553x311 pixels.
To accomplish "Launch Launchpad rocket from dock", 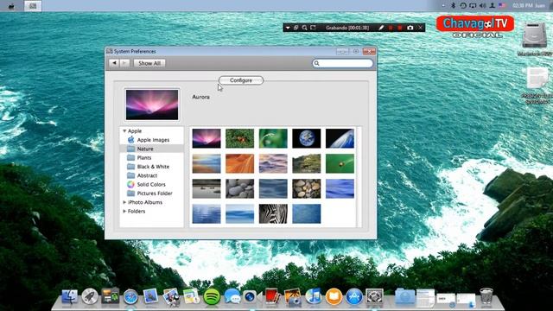I will tap(90, 296).
